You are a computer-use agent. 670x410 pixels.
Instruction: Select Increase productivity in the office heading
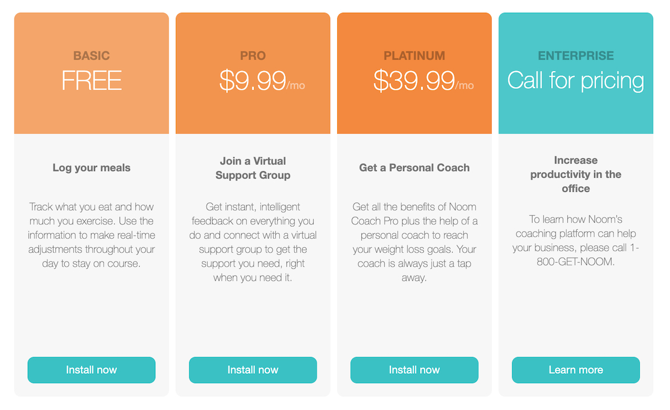click(576, 175)
